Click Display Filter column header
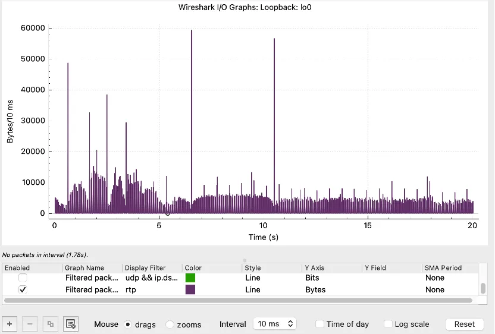The image size is (495, 334). pyautogui.click(x=152, y=268)
